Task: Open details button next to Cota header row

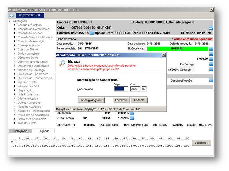Action: 211,28
